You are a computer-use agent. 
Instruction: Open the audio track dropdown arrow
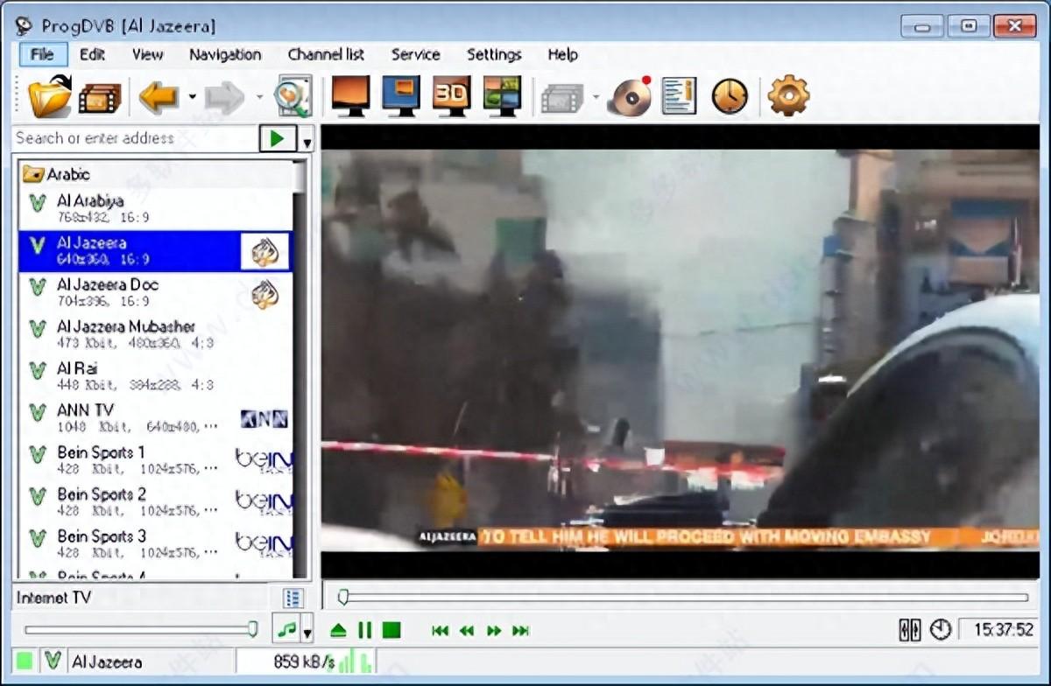point(307,630)
